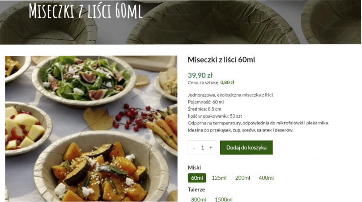Viewport: 362px width, 202px height.
Task: Select the 1500ml plate option
Action: (x=224, y=199)
